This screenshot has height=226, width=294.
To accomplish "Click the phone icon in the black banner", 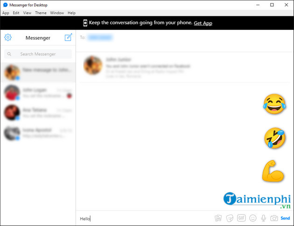I will (x=85, y=23).
